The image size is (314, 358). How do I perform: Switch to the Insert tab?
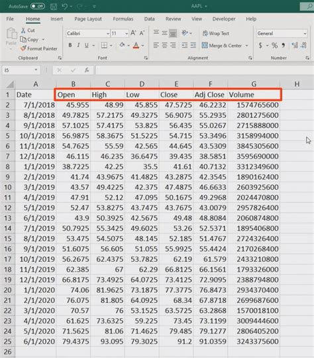[56, 19]
